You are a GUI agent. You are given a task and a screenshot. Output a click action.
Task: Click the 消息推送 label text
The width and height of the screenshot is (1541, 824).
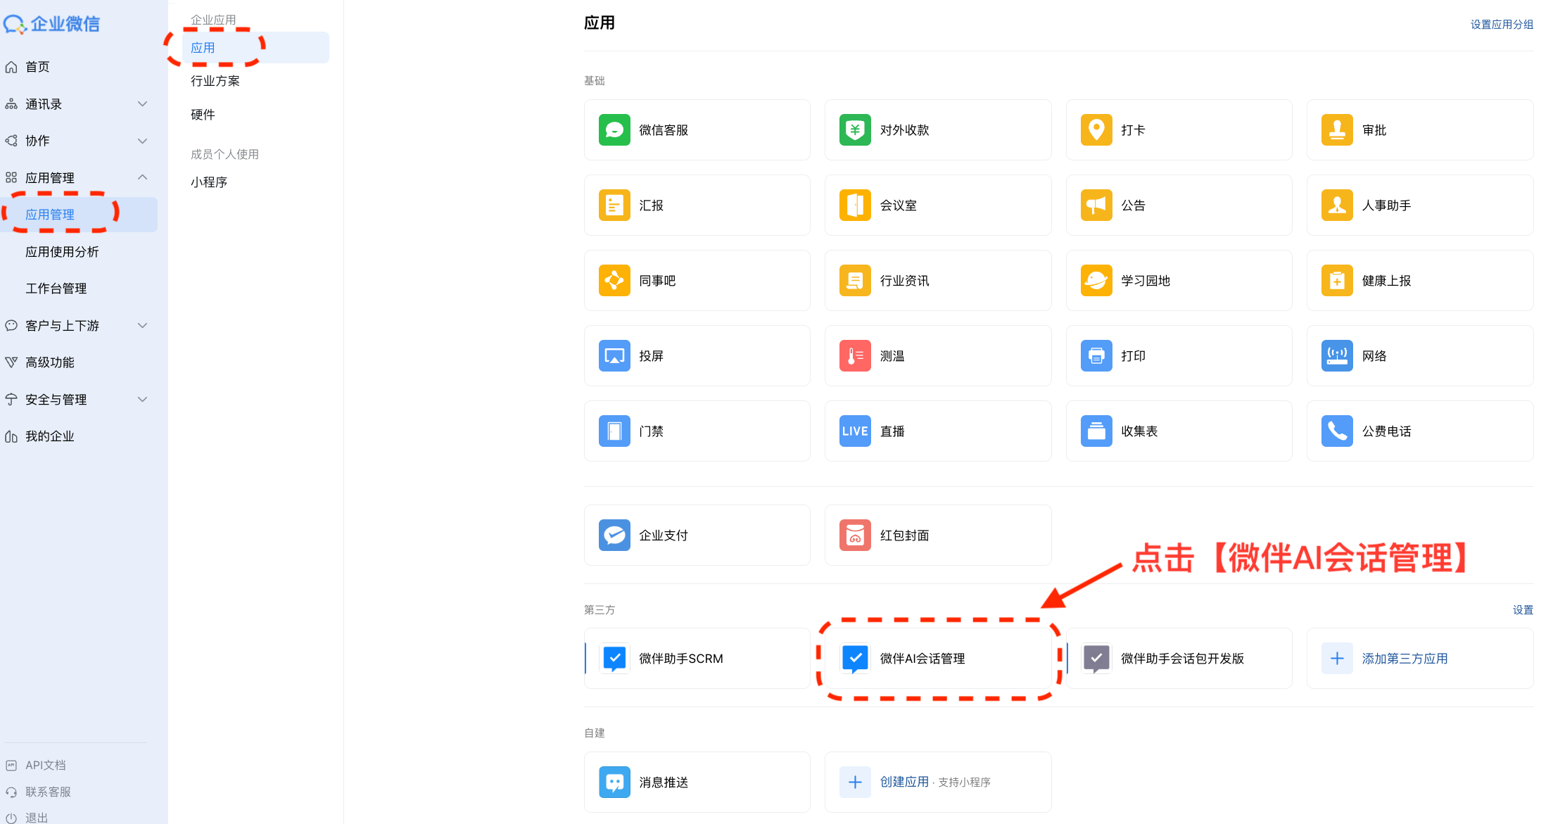pos(664,782)
